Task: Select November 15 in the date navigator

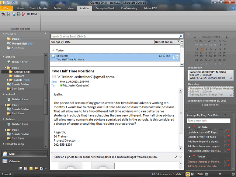Action: pos(220,52)
